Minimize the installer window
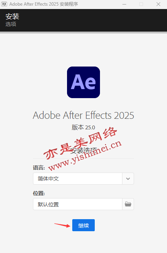 point(124,4)
